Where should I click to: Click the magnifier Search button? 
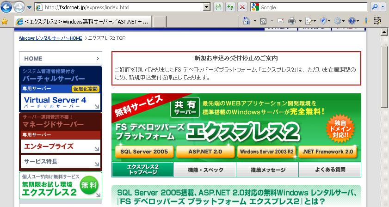(375, 7)
